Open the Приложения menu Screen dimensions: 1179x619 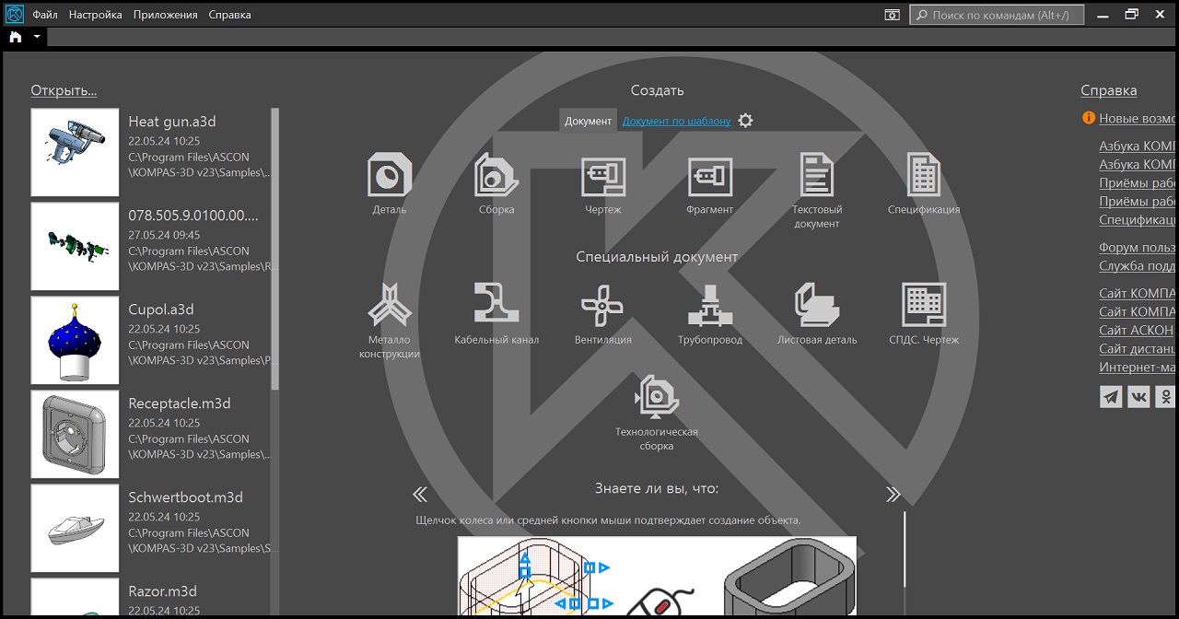pyautogui.click(x=165, y=15)
